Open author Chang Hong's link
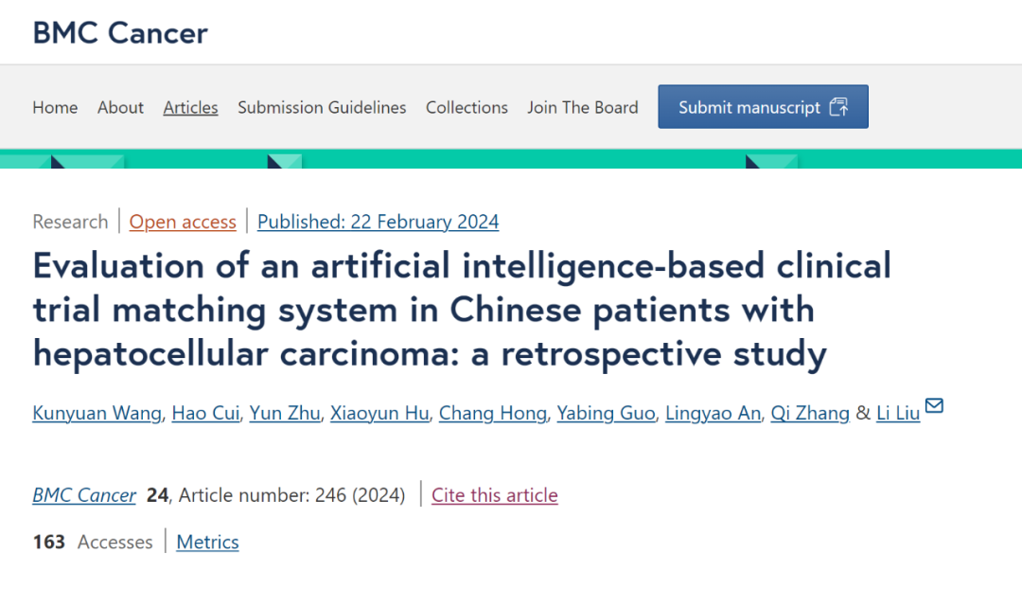The image size is (1022, 589). click(493, 413)
